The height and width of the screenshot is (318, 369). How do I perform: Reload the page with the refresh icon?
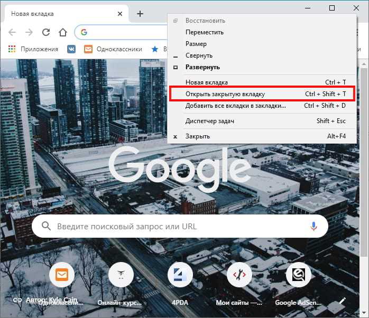point(46,32)
